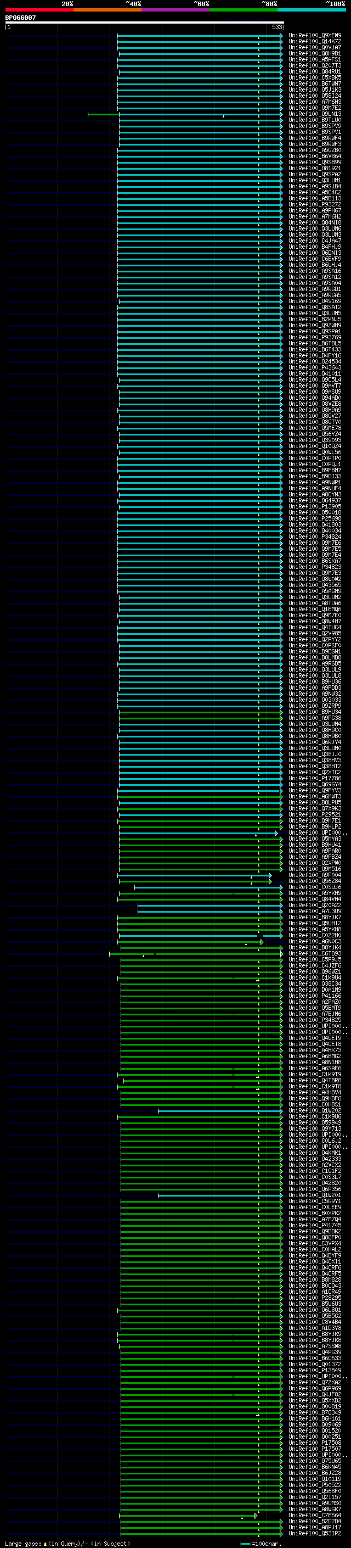Select the UniRef100_A9P004 label
Screen dimensions: 351x1548
[x=315, y=875]
